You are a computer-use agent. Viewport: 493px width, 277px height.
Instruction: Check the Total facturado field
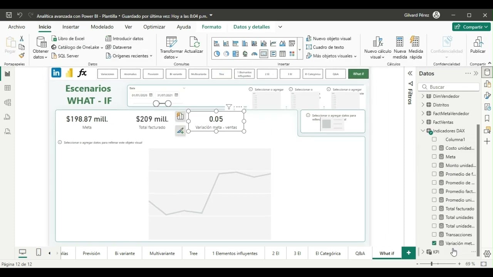[434, 209]
